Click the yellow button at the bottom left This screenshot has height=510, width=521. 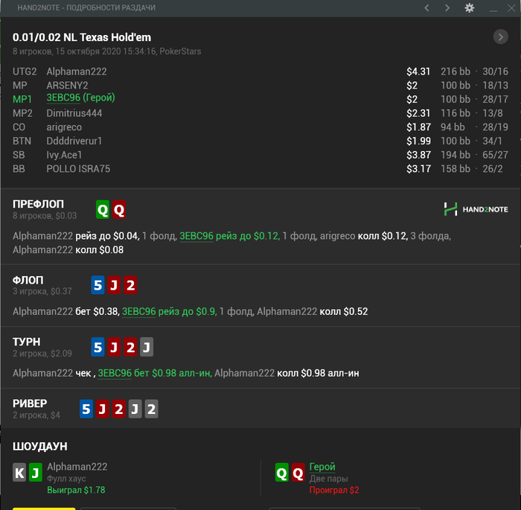(x=44, y=509)
